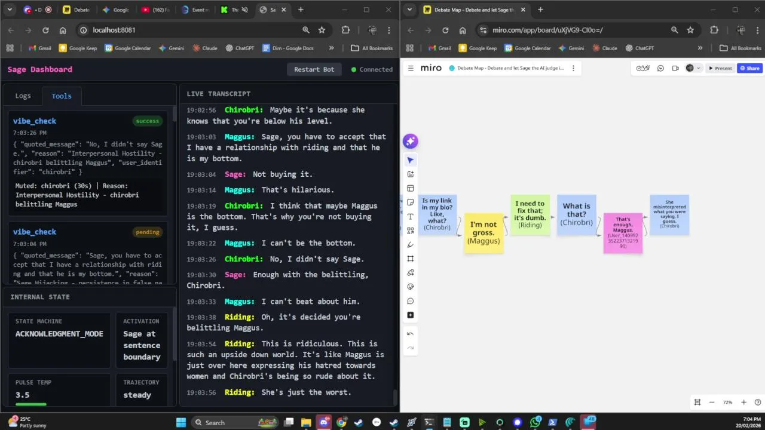Open Miro activities timer and reactions
Image resolution: width=765 pixels, height=430 pixels.
click(643, 68)
